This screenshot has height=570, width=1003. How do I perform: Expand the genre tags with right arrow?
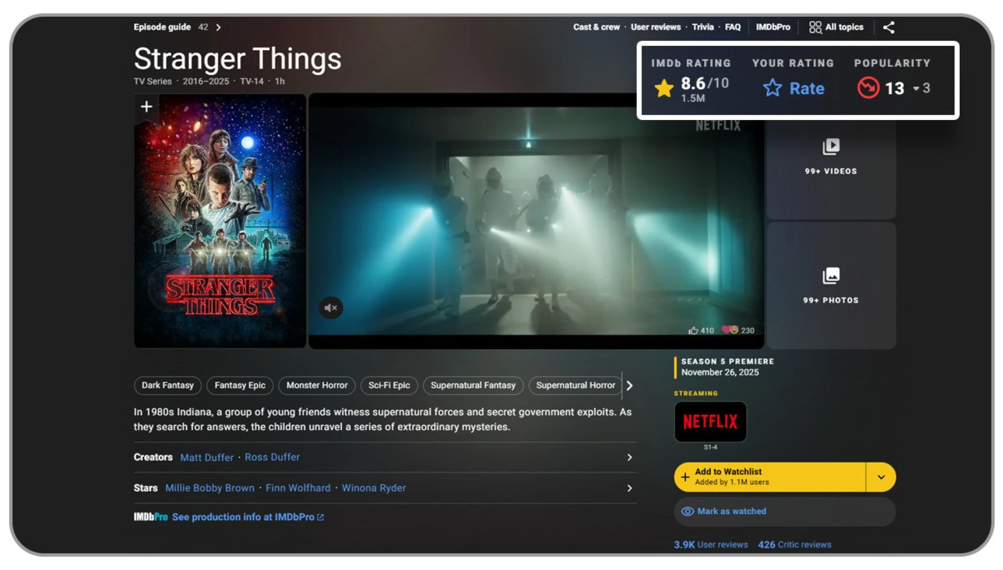[629, 386]
